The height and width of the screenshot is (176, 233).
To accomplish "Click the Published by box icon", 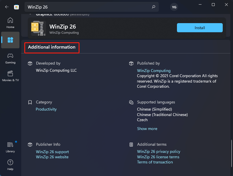I will pyautogui.click(x=131, y=63).
